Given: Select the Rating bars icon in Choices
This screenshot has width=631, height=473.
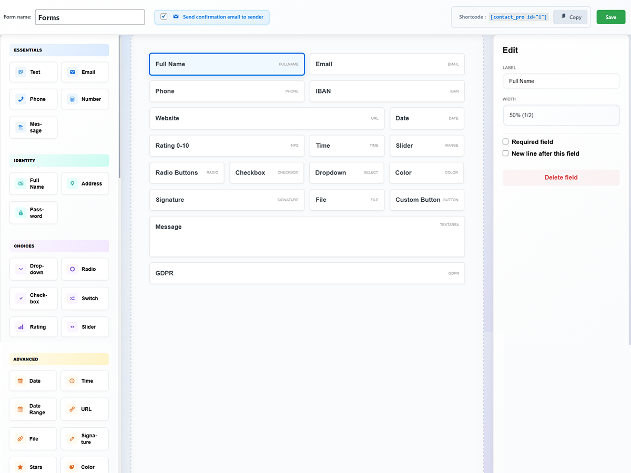Looking at the screenshot, I should 21,327.
